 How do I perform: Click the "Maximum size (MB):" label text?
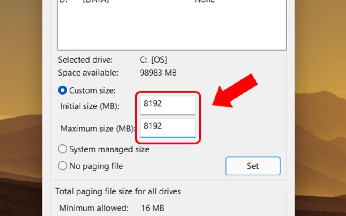[97, 128]
